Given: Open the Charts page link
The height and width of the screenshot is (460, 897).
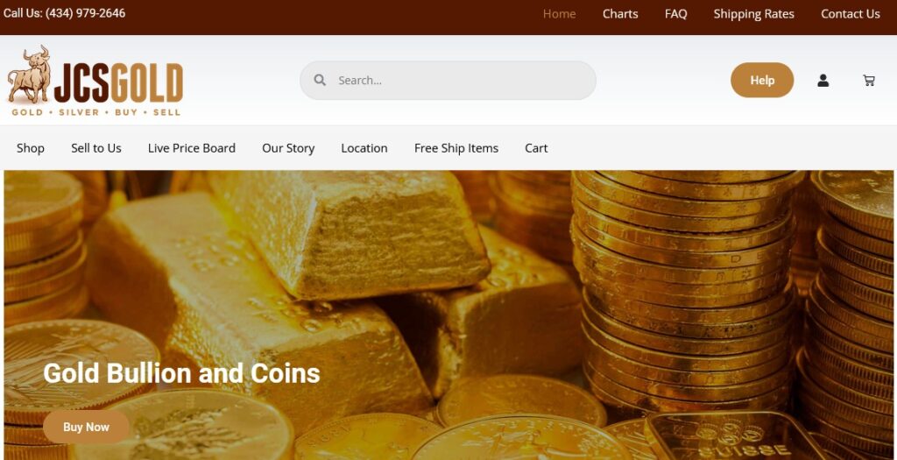Looking at the screenshot, I should [620, 14].
